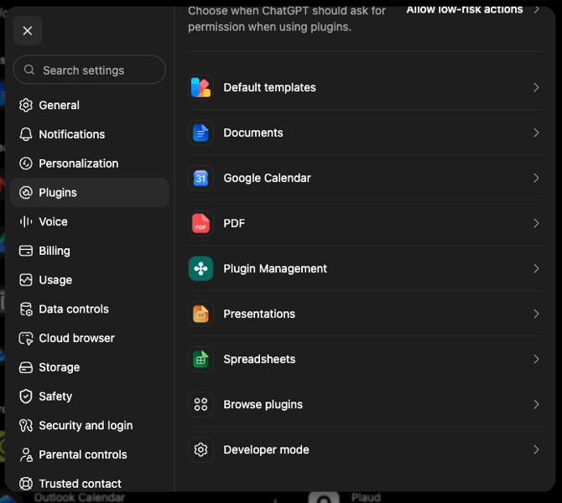This screenshot has width=562, height=503.
Task: Click the General gear icon
Action: (x=26, y=106)
